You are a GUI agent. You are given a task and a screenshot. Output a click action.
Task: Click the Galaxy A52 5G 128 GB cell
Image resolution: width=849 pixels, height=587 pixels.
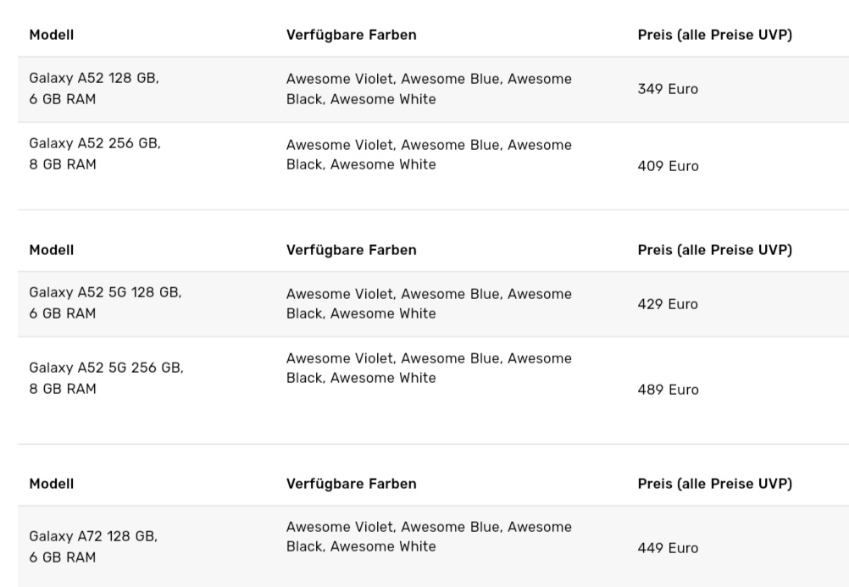(105, 303)
